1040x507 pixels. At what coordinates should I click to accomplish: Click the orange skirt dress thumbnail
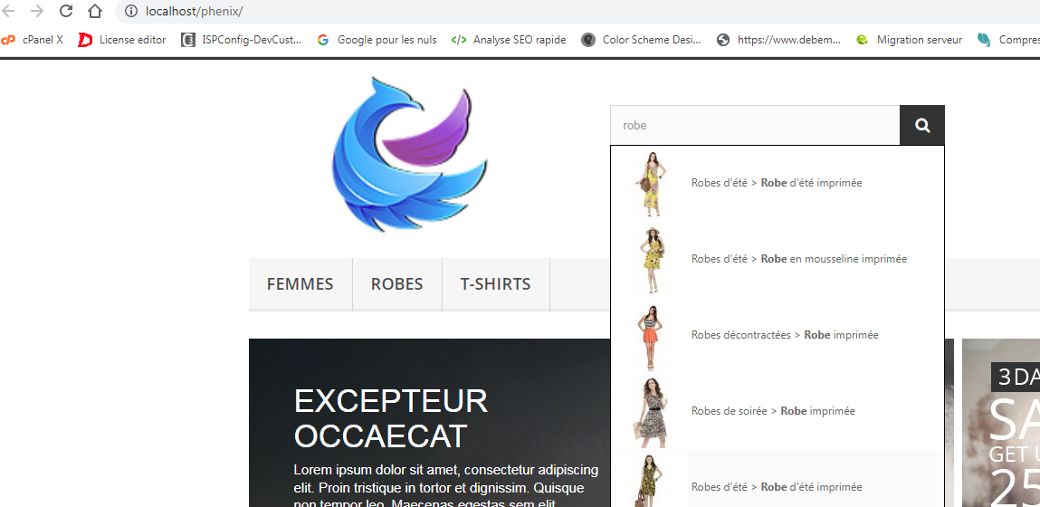(651, 336)
